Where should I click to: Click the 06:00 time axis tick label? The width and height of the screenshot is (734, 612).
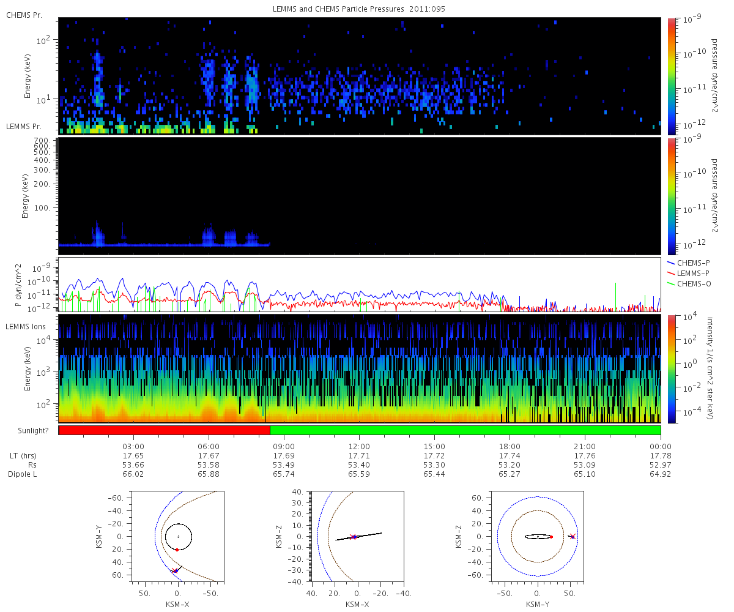(x=209, y=446)
